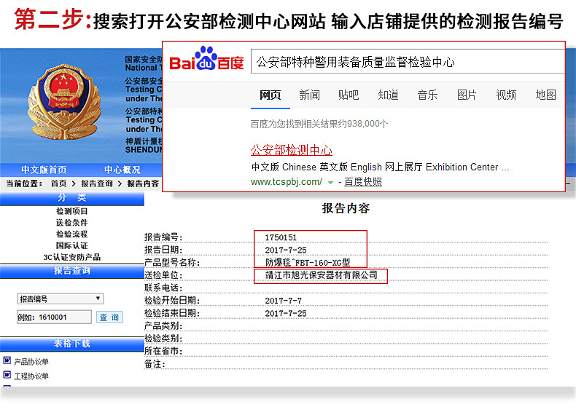Image resolution: width=576 pixels, height=415 pixels.
Task: Open the 公安部检测中心 search result
Action: point(292,151)
